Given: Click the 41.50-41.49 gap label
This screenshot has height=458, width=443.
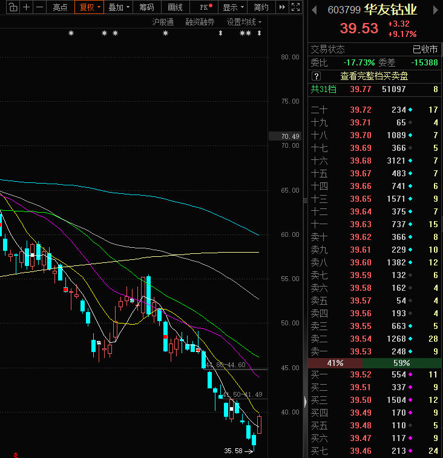Looking at the screenshot, I should (243, 394).
